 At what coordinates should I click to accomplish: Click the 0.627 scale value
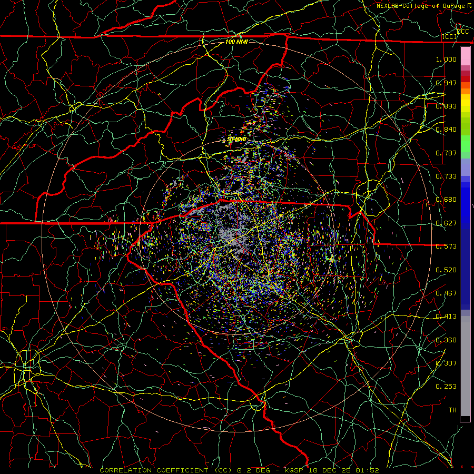click(x=446, y=223)
